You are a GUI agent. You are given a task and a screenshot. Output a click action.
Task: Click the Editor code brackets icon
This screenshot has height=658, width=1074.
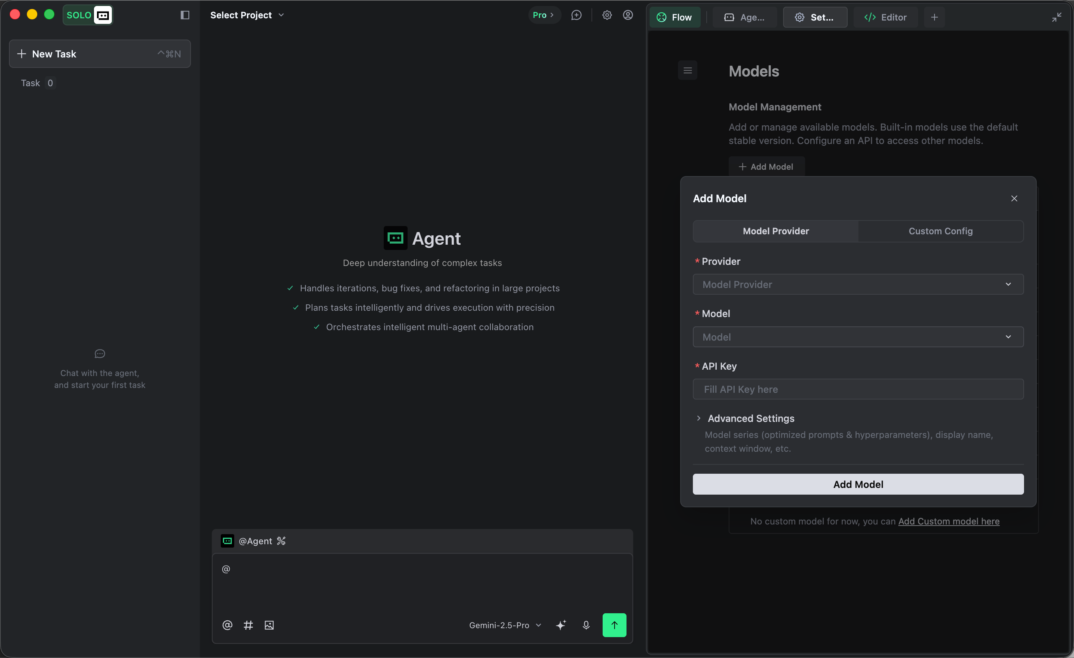(870, 18)
